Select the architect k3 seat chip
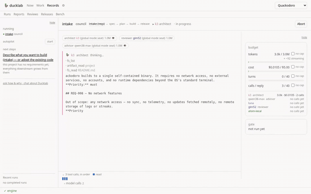This screenshot has width=311, height=194. pos(90,38)
